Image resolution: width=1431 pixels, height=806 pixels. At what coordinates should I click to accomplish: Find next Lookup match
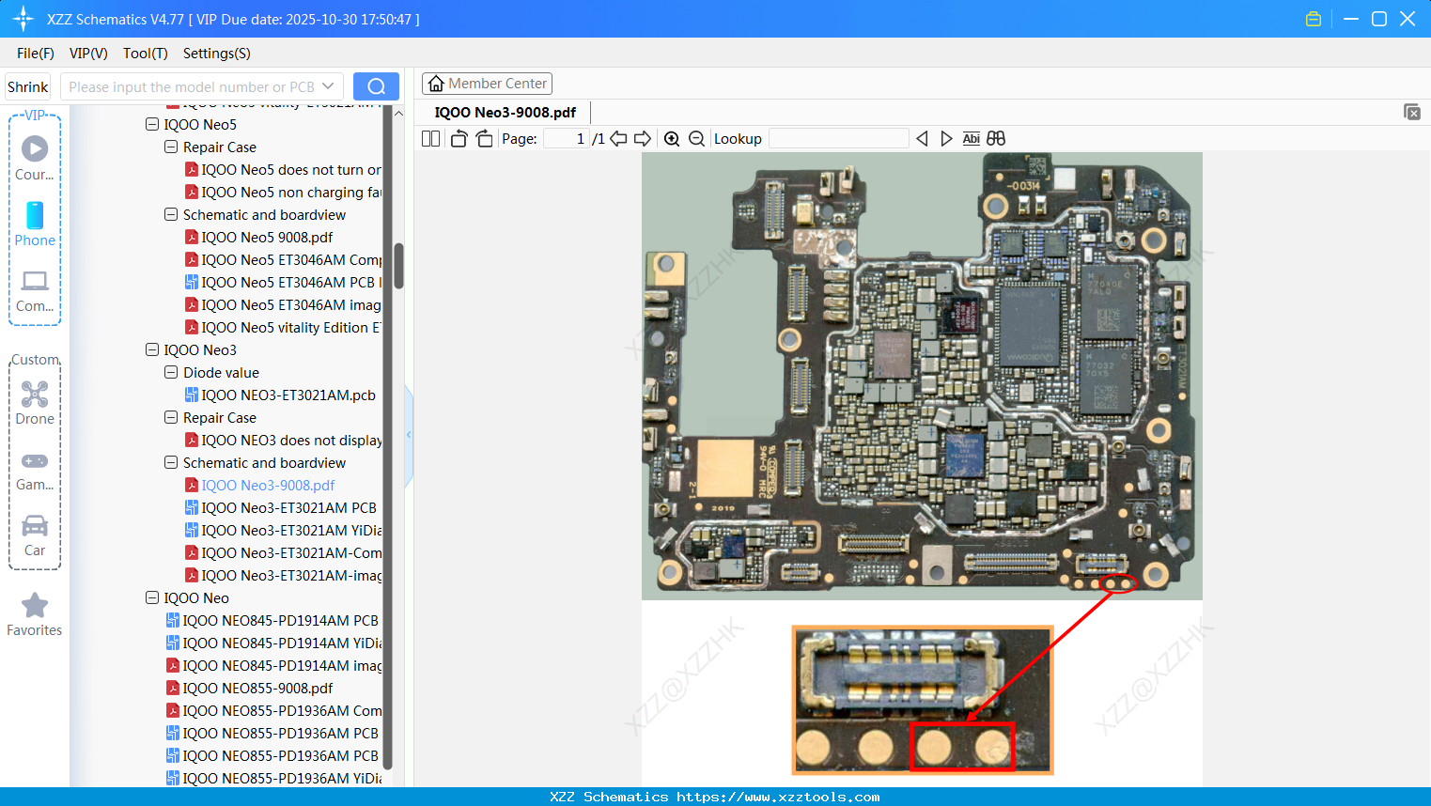pyautogui.click(x=946, y=138)
